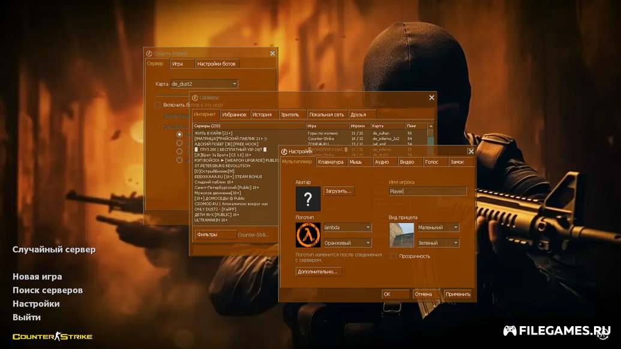The width and height of the screenshot is (621, 349).
Task: Open the Замок tab in Настройки
Action: (x=461, y=162)
